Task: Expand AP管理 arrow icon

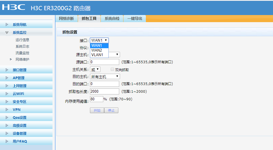Action: [7, 78]
